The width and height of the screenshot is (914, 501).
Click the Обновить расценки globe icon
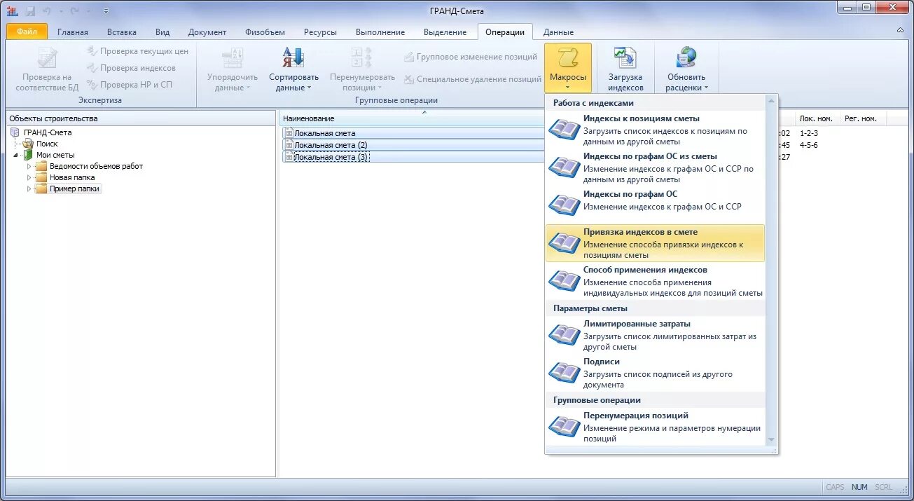pos(686,57)
